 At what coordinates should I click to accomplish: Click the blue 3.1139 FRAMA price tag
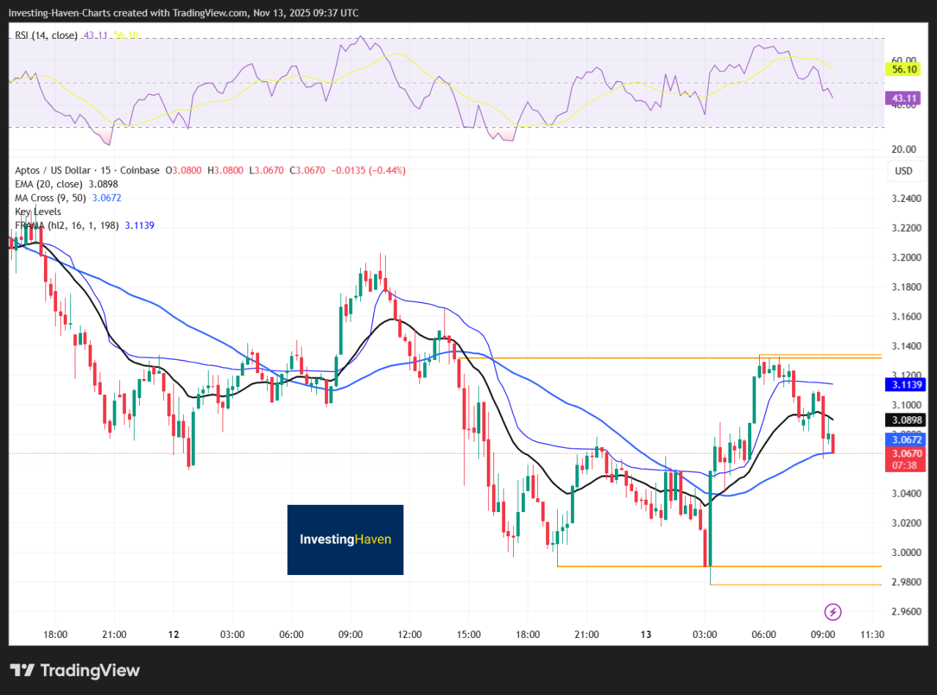[x=905, y=384]
